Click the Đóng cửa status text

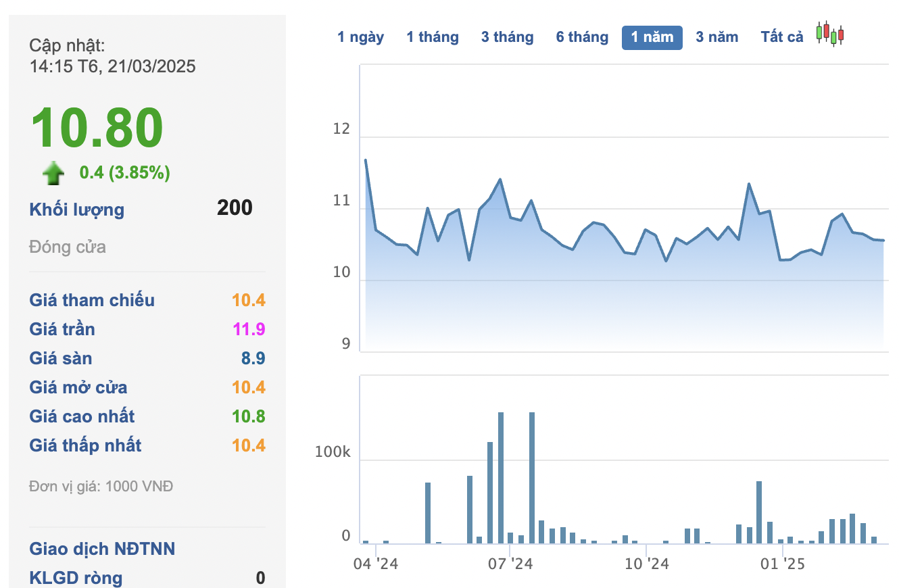pos(68,247)
